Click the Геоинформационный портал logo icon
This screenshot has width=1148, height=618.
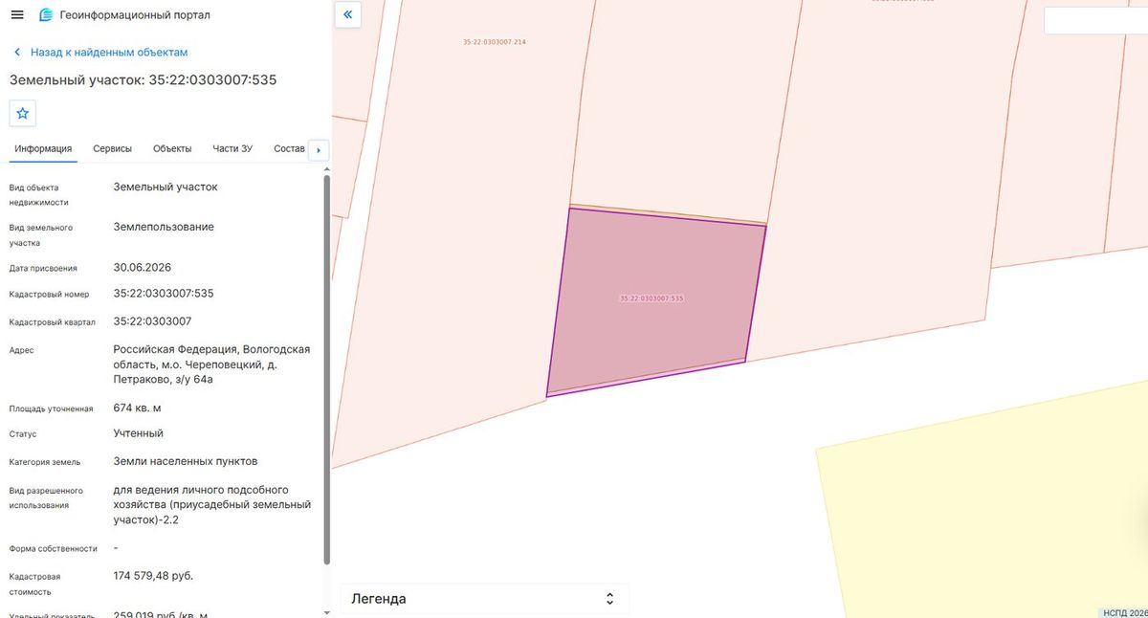46,15
